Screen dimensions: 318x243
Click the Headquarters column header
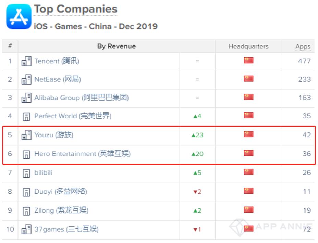click(248, 46)
